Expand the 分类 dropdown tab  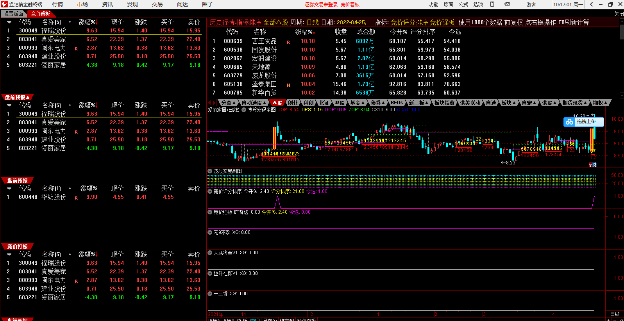tap(228, 103)
